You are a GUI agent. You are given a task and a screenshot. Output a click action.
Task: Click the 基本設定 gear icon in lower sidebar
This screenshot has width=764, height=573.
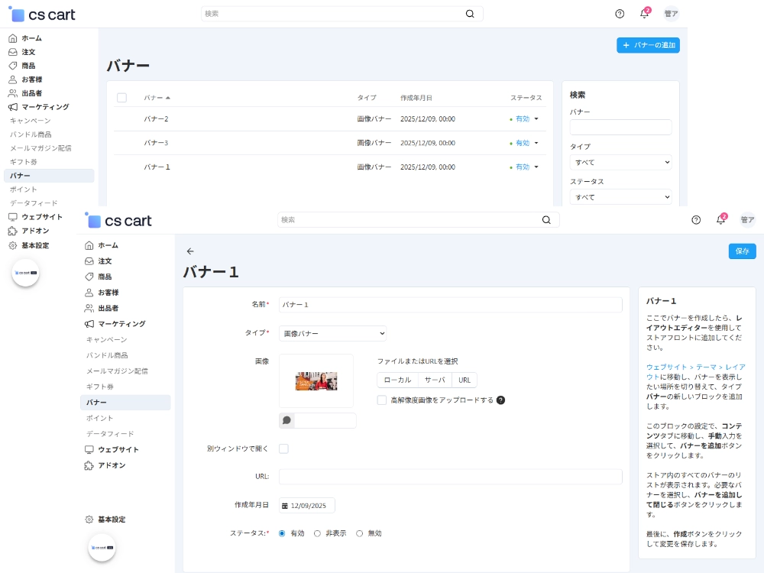[x=89, y=520]
